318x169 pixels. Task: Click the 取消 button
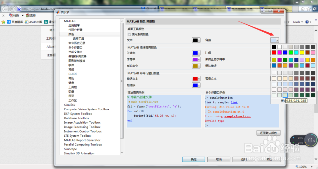[219, 159]
